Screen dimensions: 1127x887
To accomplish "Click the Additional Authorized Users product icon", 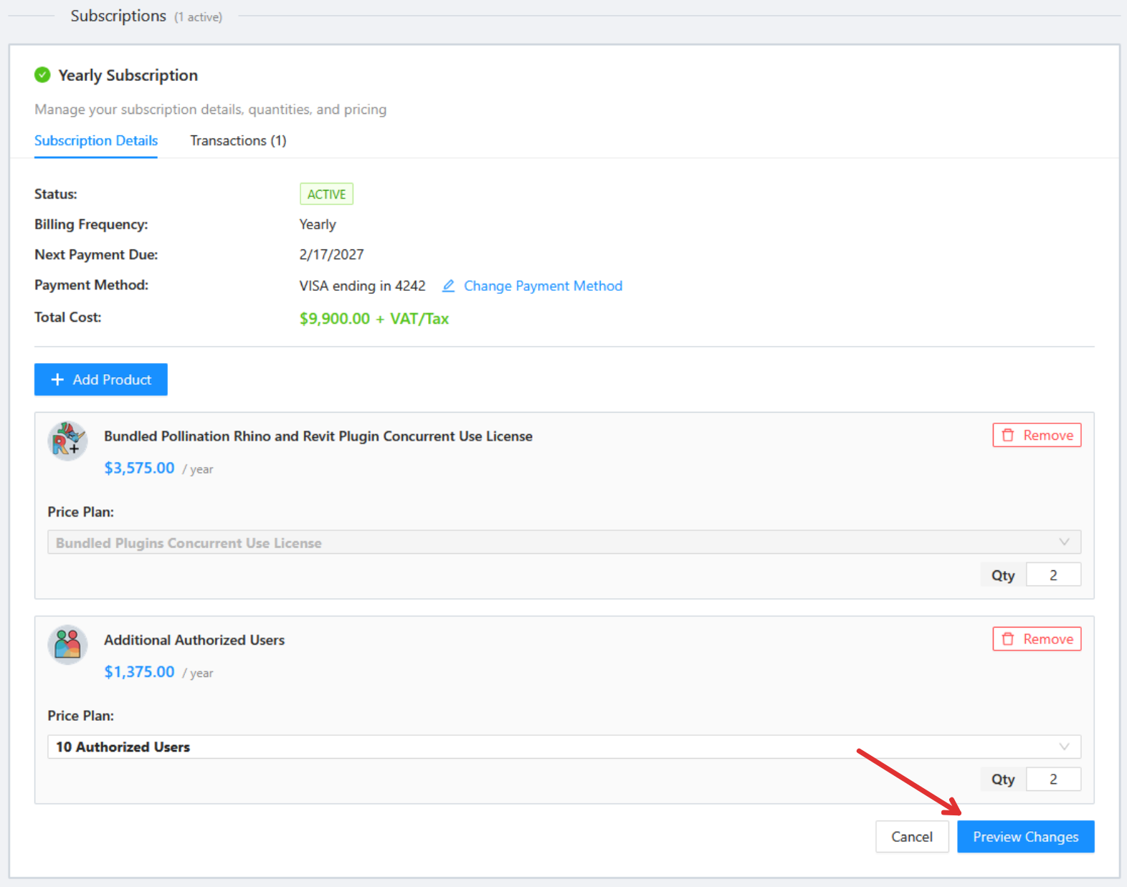I will pos(67,644).
